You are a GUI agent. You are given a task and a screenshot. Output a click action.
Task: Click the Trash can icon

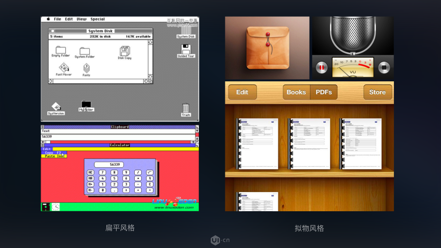click(186, 110)
